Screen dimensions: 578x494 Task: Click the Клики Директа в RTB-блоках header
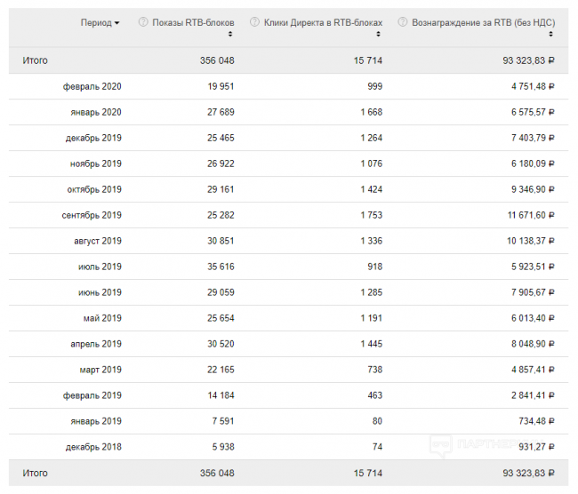323,21
